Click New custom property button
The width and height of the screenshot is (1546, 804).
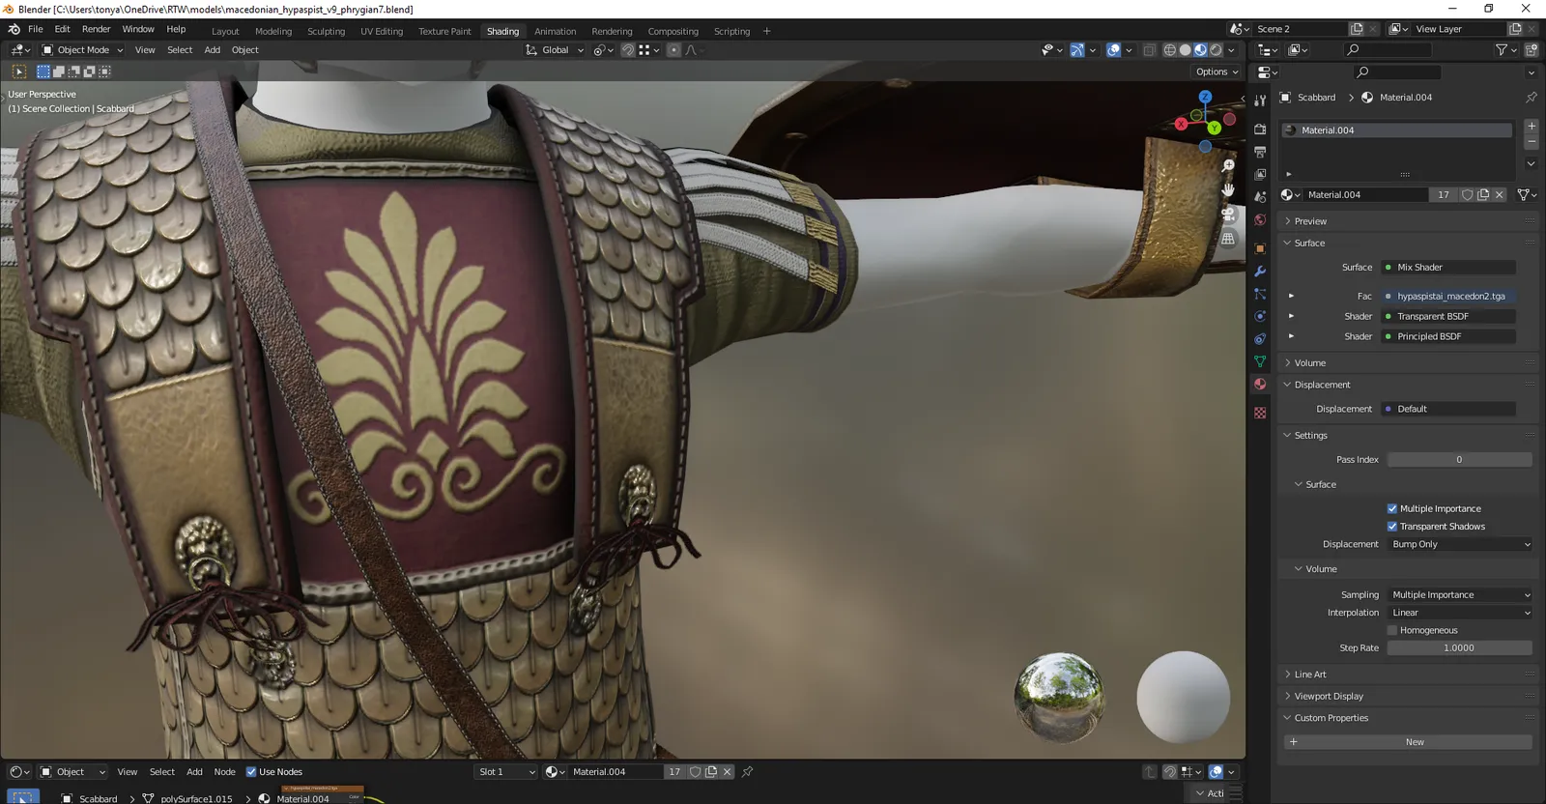(x=1408, y=742)
